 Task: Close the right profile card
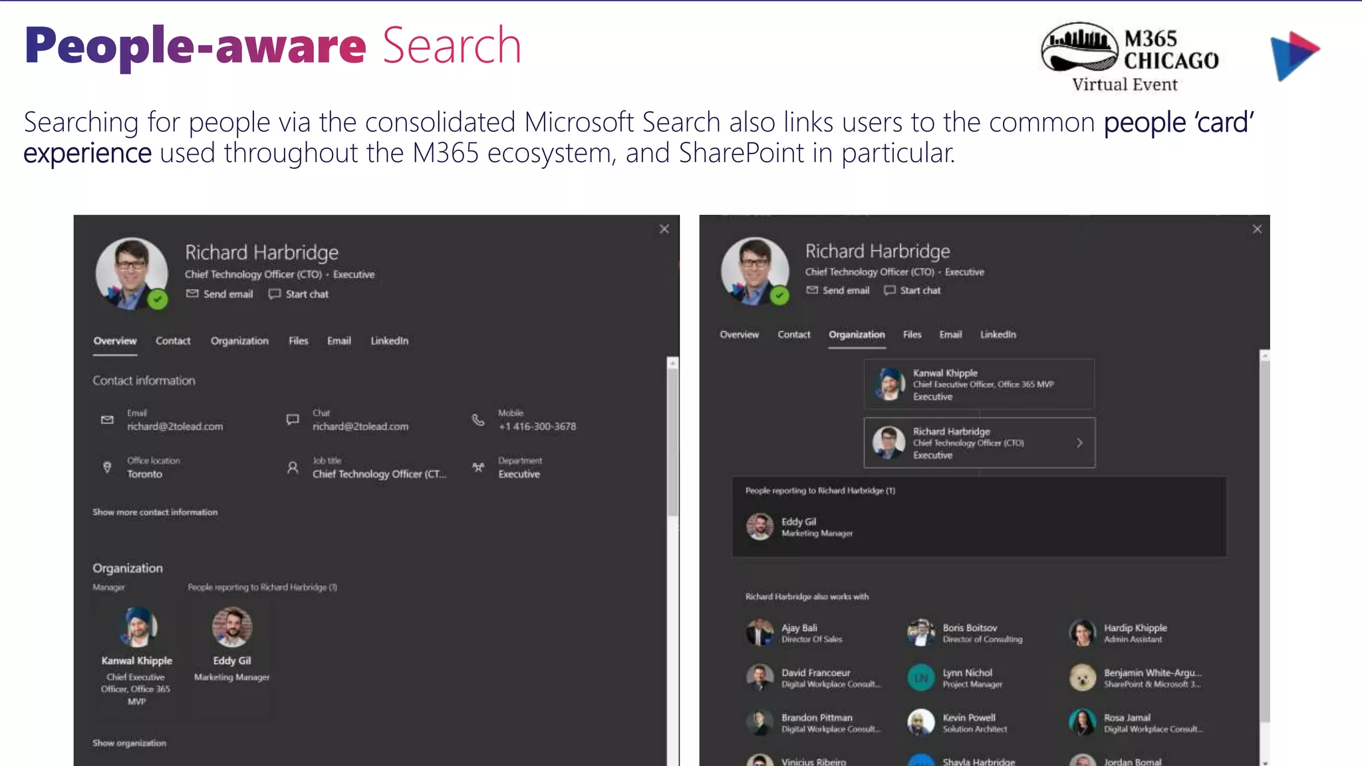tap(1257, 229)
